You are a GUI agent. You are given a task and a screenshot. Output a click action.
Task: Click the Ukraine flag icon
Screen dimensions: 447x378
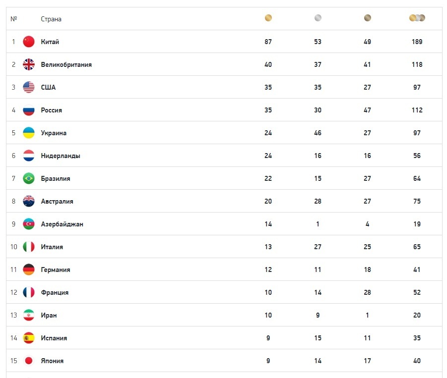point(29,133)
